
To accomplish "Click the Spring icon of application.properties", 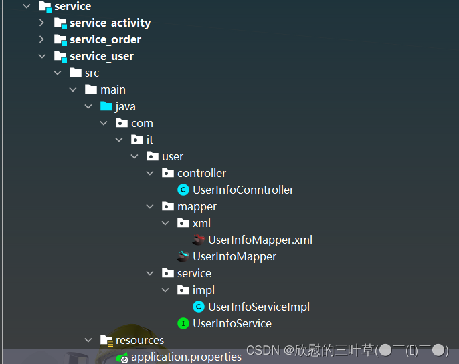I will [x=122, y=357].
